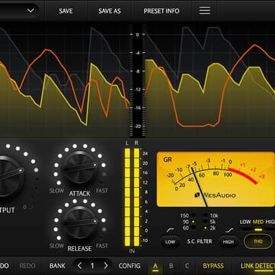Select the 2k high filter LED
The width and height of the screenshot is (275, 275).
(x=206, y=228)
